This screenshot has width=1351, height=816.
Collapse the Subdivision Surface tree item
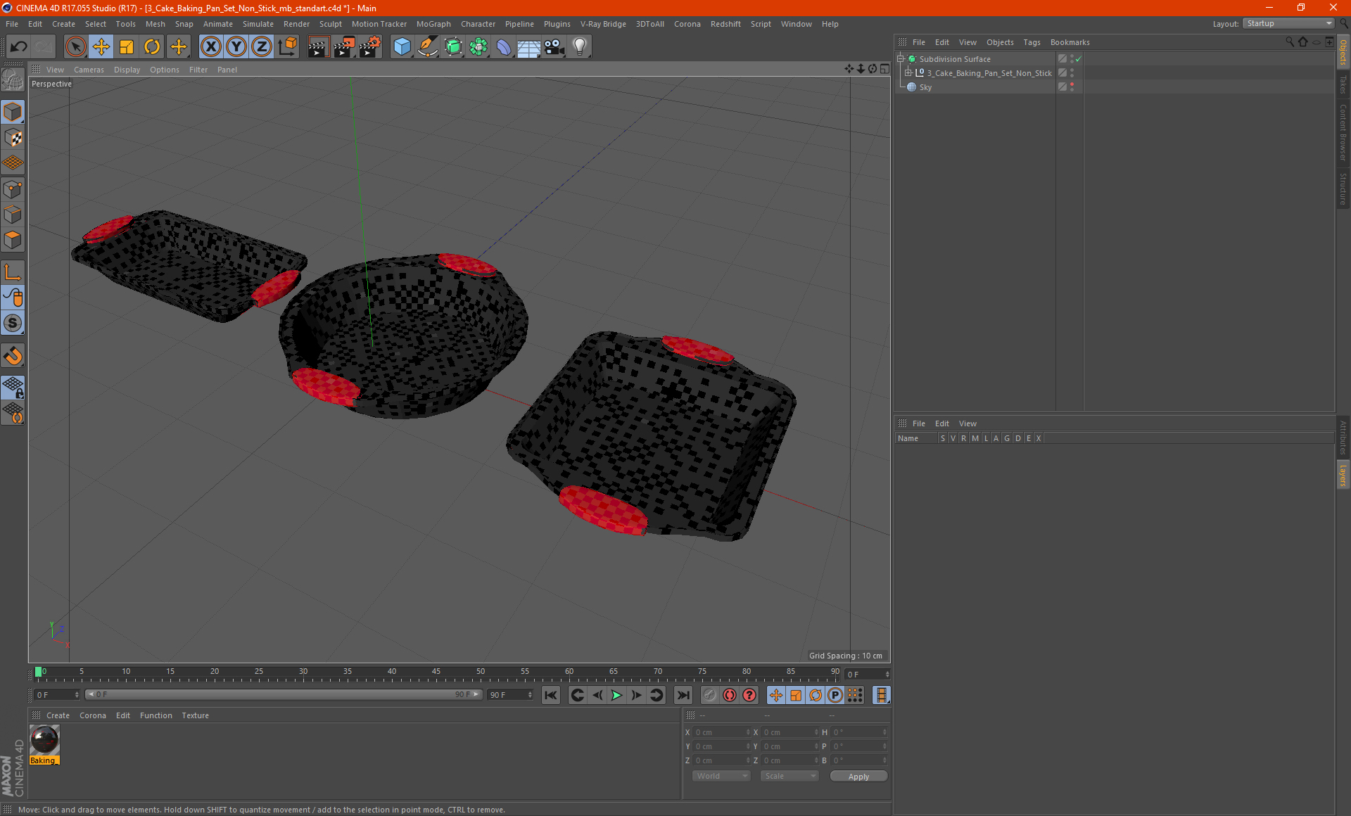[901, 59]
